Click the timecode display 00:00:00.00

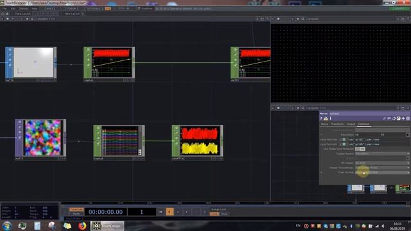tap(105, 212)
